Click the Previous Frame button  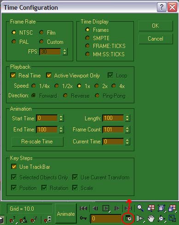[x=95, y=208]
